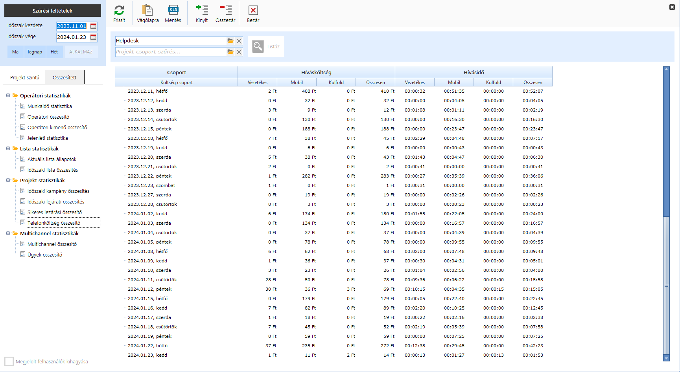Copy data with the Vágólapra icon
The image size is (680, 372).
point(147,11)
